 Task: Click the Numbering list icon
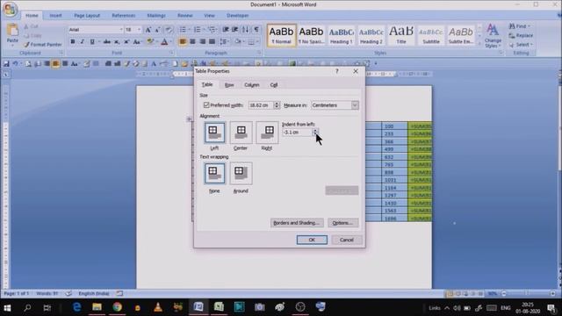point(197,30)
